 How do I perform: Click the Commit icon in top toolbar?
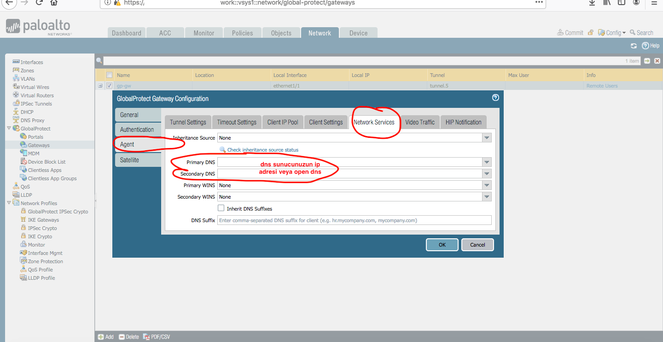[560, 33]
